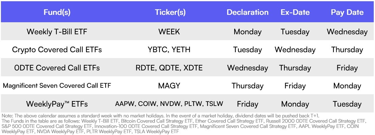Select the WEEK ticker cell
This screenshot has width=375, height=135.
click(169, 32)
